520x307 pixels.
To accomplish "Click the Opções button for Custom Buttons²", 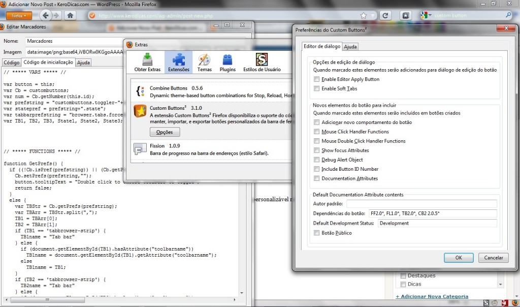I will [165, 132].
